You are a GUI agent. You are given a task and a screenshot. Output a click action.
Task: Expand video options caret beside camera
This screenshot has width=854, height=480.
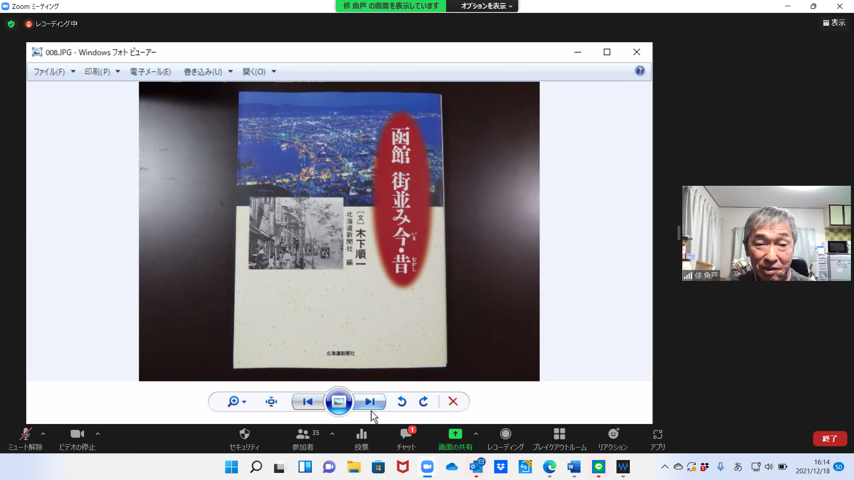click(98, 434)
